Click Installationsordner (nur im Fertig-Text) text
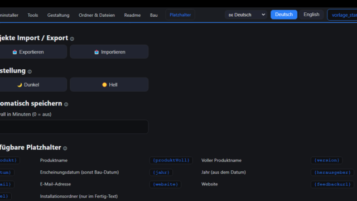This screenshot has height=201, width=357. point(79,196)
